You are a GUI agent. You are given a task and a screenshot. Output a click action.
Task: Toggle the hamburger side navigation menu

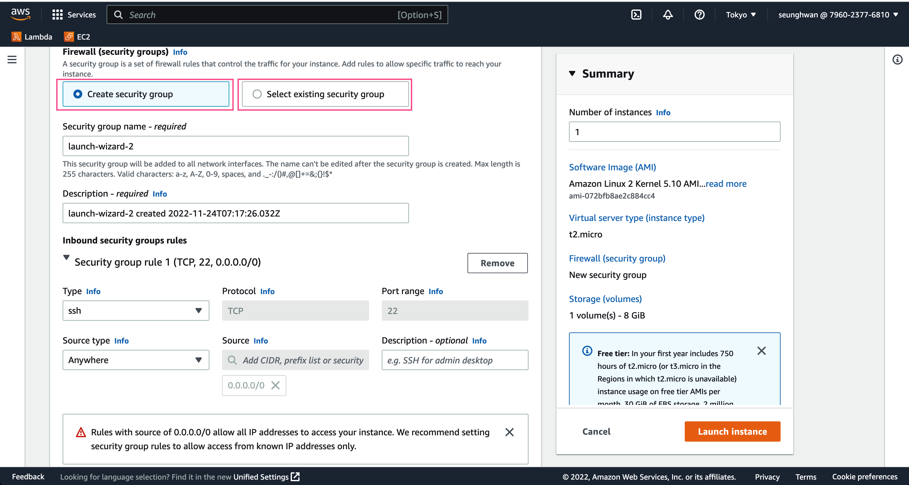[x=12, y=59]
